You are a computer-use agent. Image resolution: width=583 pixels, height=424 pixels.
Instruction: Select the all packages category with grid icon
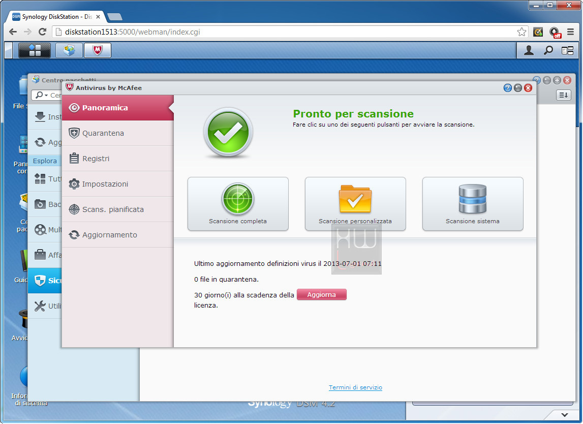[45, 179]
